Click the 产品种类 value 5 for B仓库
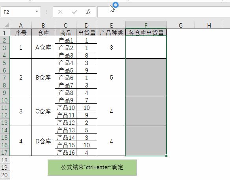The height and width of the screenshot is (180, 230). point(111,77)
